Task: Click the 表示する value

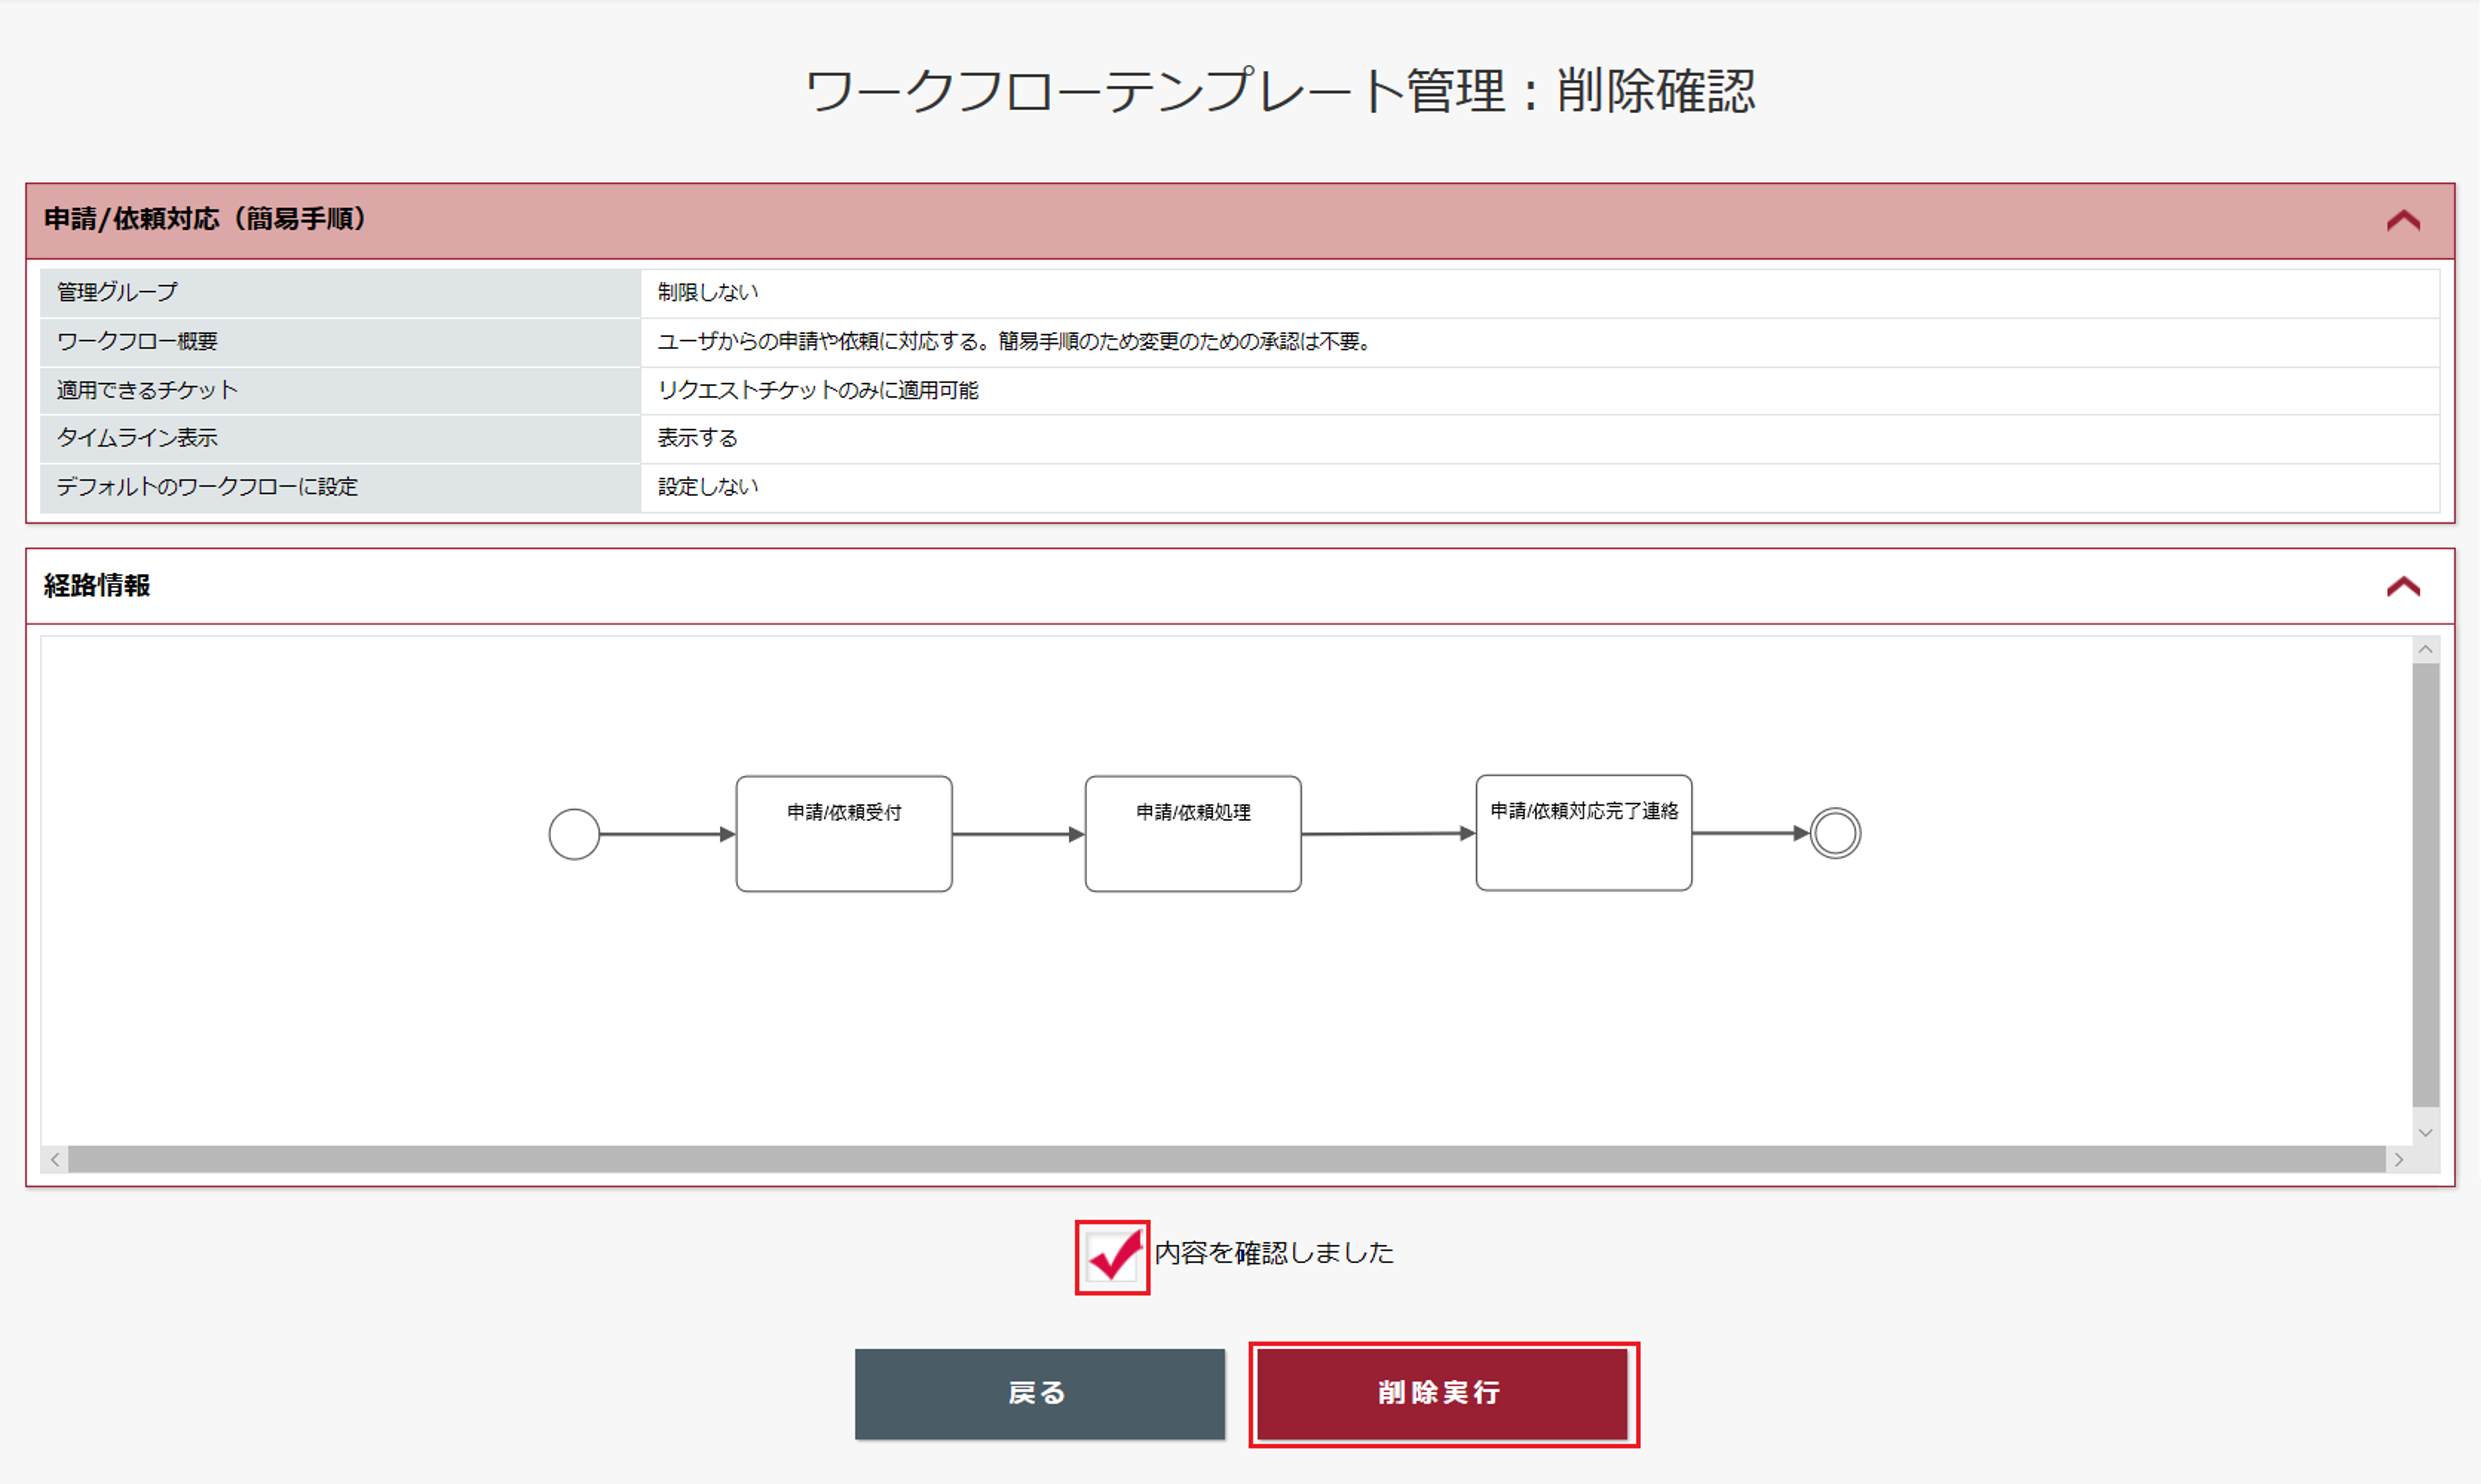Action: (x=697, y=438)
